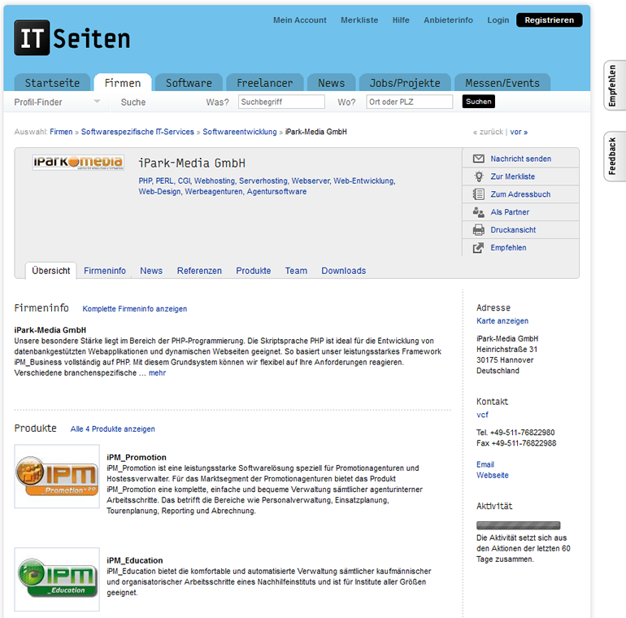This screenshot has height=618, width=626.
Task: Select the Übersicht profile tab
Action: pos(51,271)
